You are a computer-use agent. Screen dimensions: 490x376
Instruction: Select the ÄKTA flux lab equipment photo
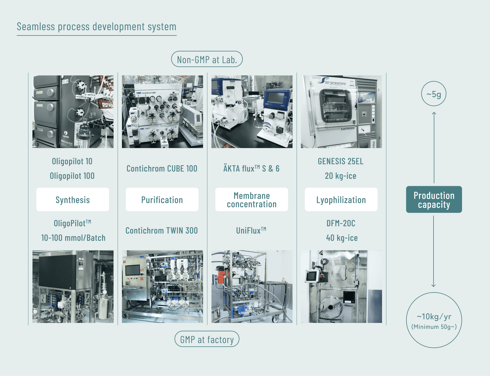[x=252, y=112]
